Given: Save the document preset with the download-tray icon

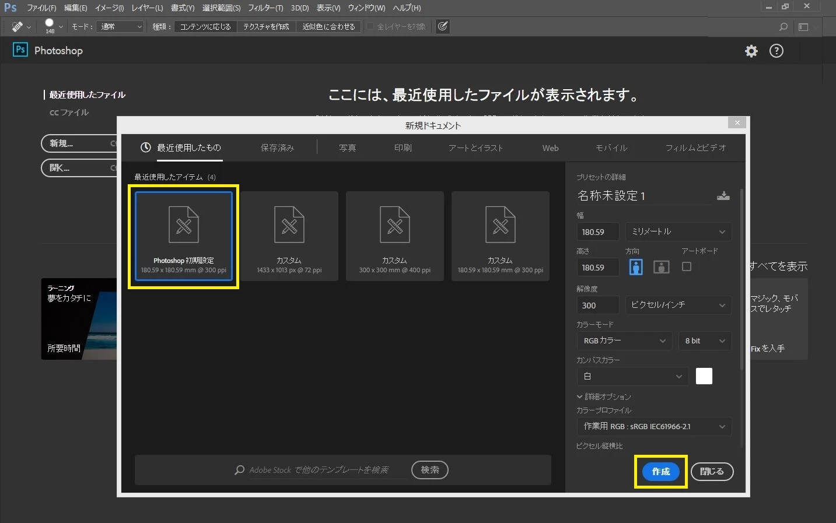Looking at the screenshot, I should 723,196.
